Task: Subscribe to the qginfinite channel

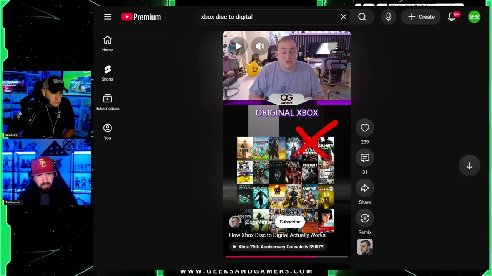Action: click(290, 222)
